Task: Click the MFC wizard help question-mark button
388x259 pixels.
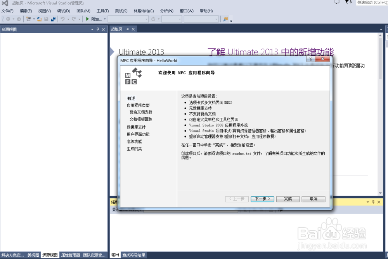Action: (x=311, y=59)
